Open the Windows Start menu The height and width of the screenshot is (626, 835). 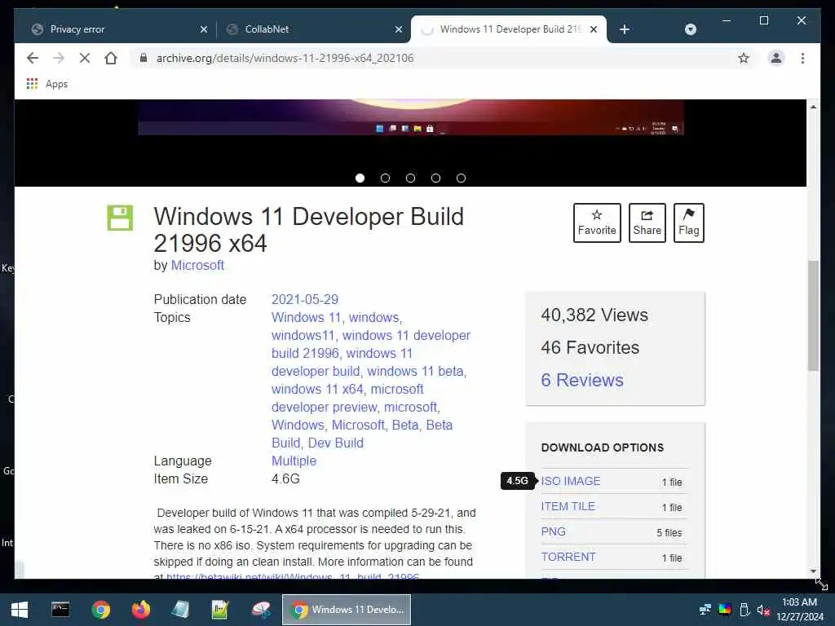pos(20,610)
